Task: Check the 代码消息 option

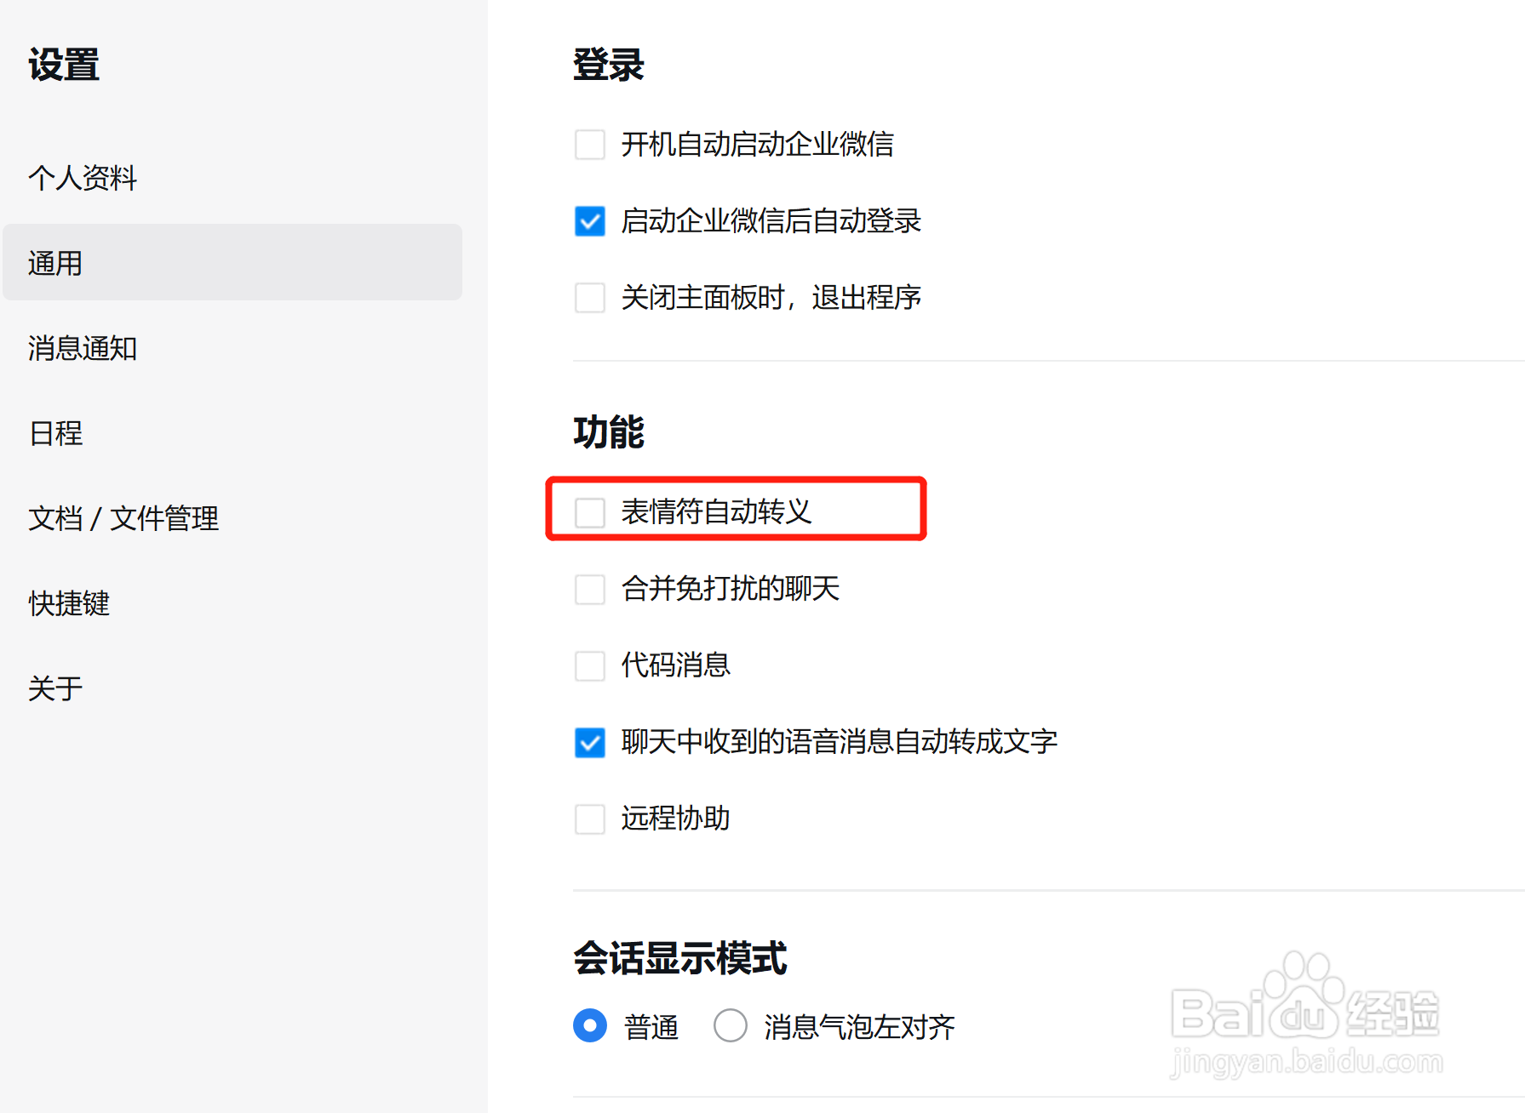Action: (590, 665)
